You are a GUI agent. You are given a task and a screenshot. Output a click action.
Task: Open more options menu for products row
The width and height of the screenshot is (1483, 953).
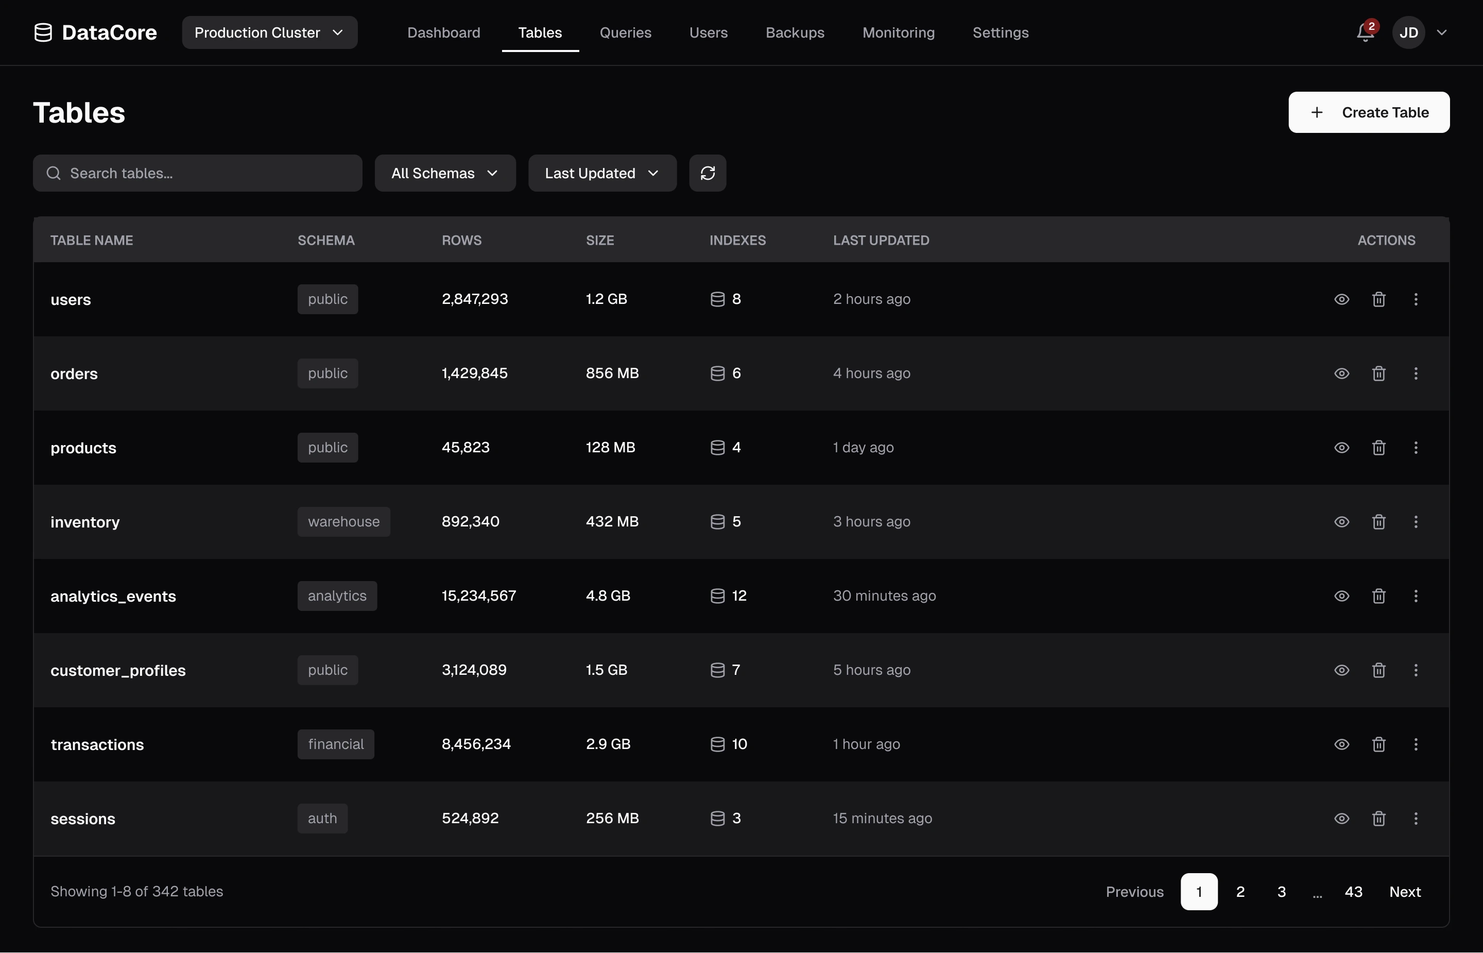coord(1416,448)
